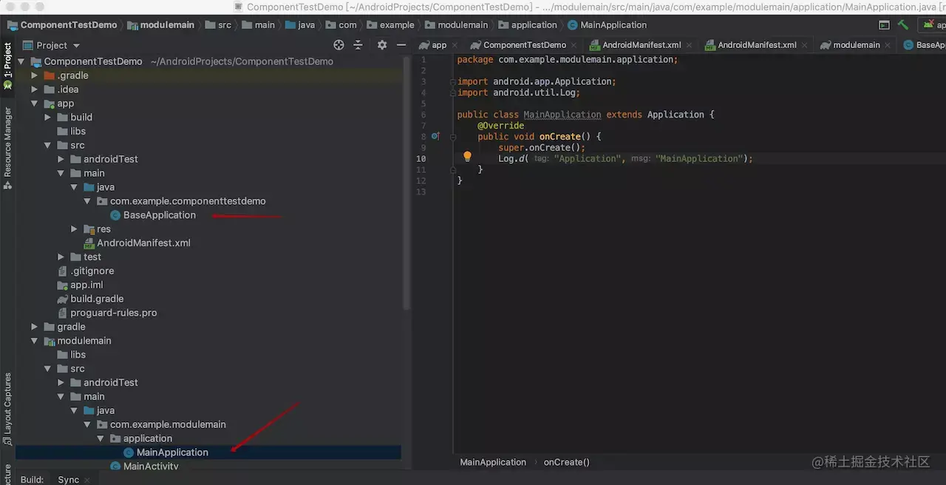Expand the res folder arrow
Image resolution: width=946 pixels, height=485 pixels.
[x=74, y=229]
